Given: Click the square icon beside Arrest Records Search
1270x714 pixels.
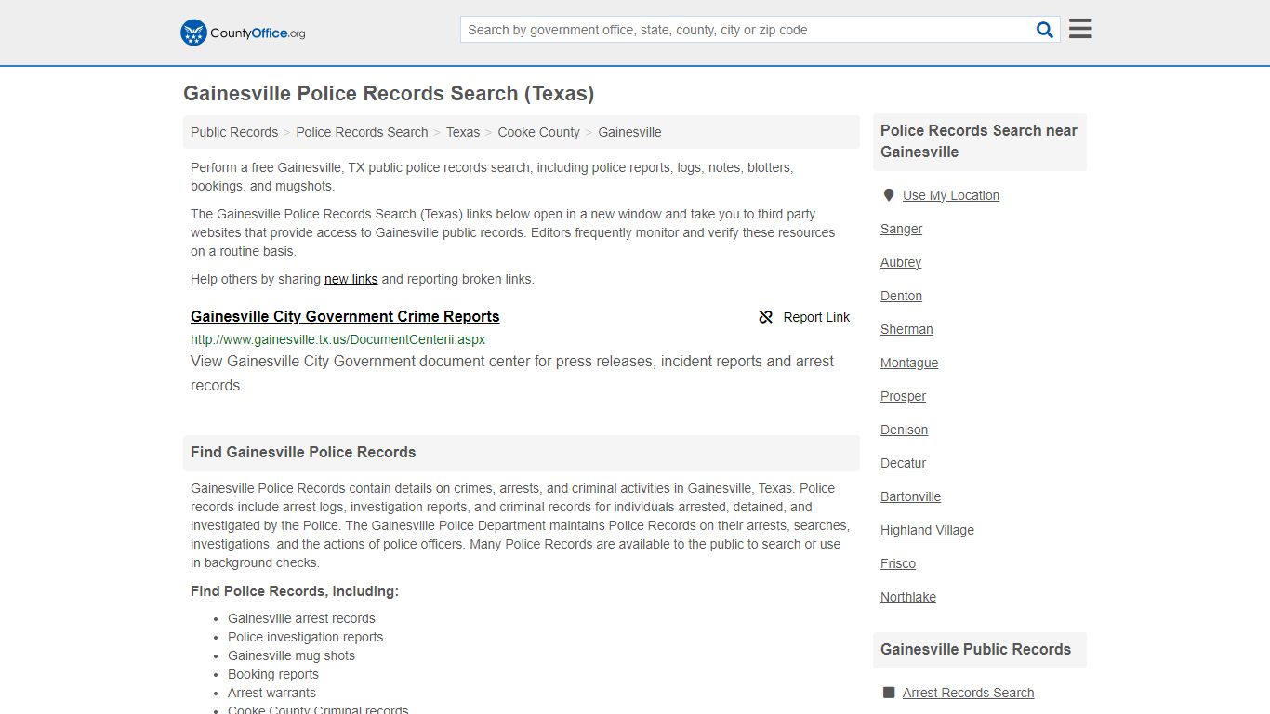Looking at the screenshot, I should (889, 693).
